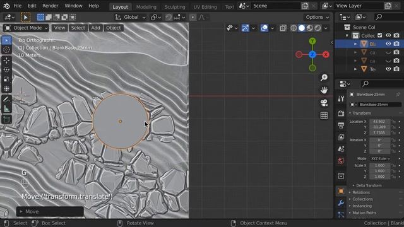404x227 pixels.
Task: Toggle snapping magnet in header
Action: pos(169,17)
